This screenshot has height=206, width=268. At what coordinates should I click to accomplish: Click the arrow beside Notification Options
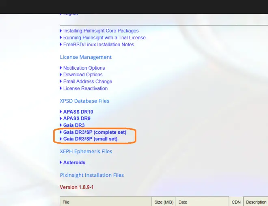tap(61, 68)
